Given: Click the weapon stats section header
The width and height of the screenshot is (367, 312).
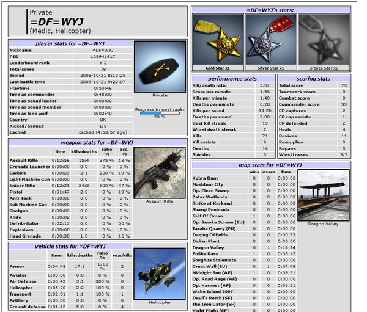Looking at the screenshot, I should (x=97, y=142).
